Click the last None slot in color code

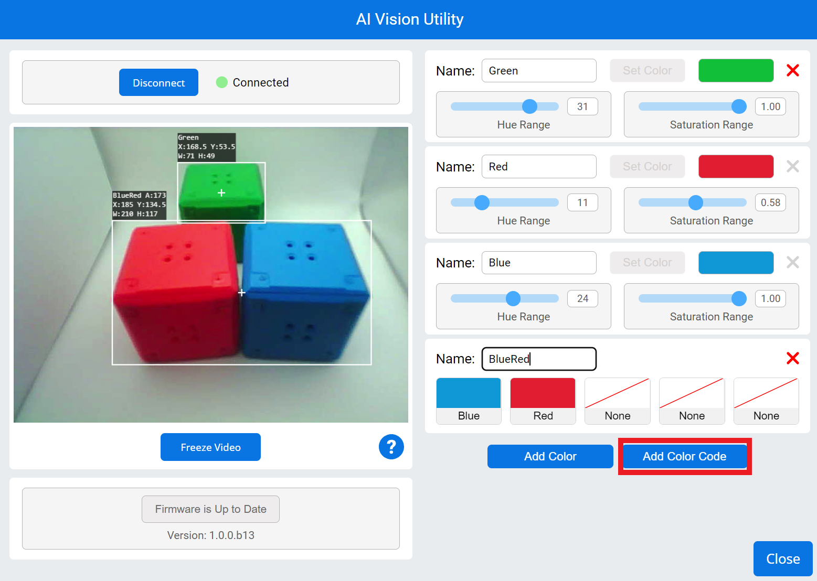click(766, 401)
